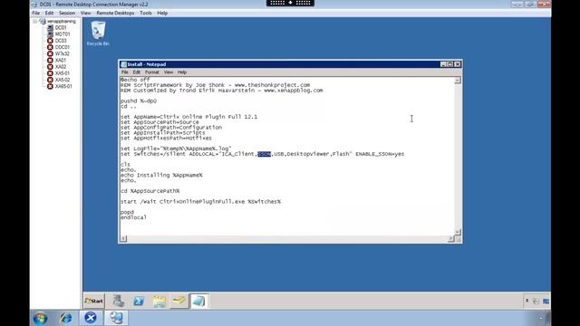
Task: Show hidden remote tray icons arrow
Action: 527,301
